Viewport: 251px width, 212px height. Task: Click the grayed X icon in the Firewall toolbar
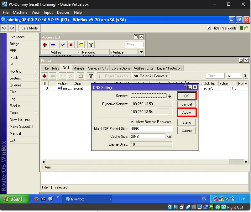point(71,76)
